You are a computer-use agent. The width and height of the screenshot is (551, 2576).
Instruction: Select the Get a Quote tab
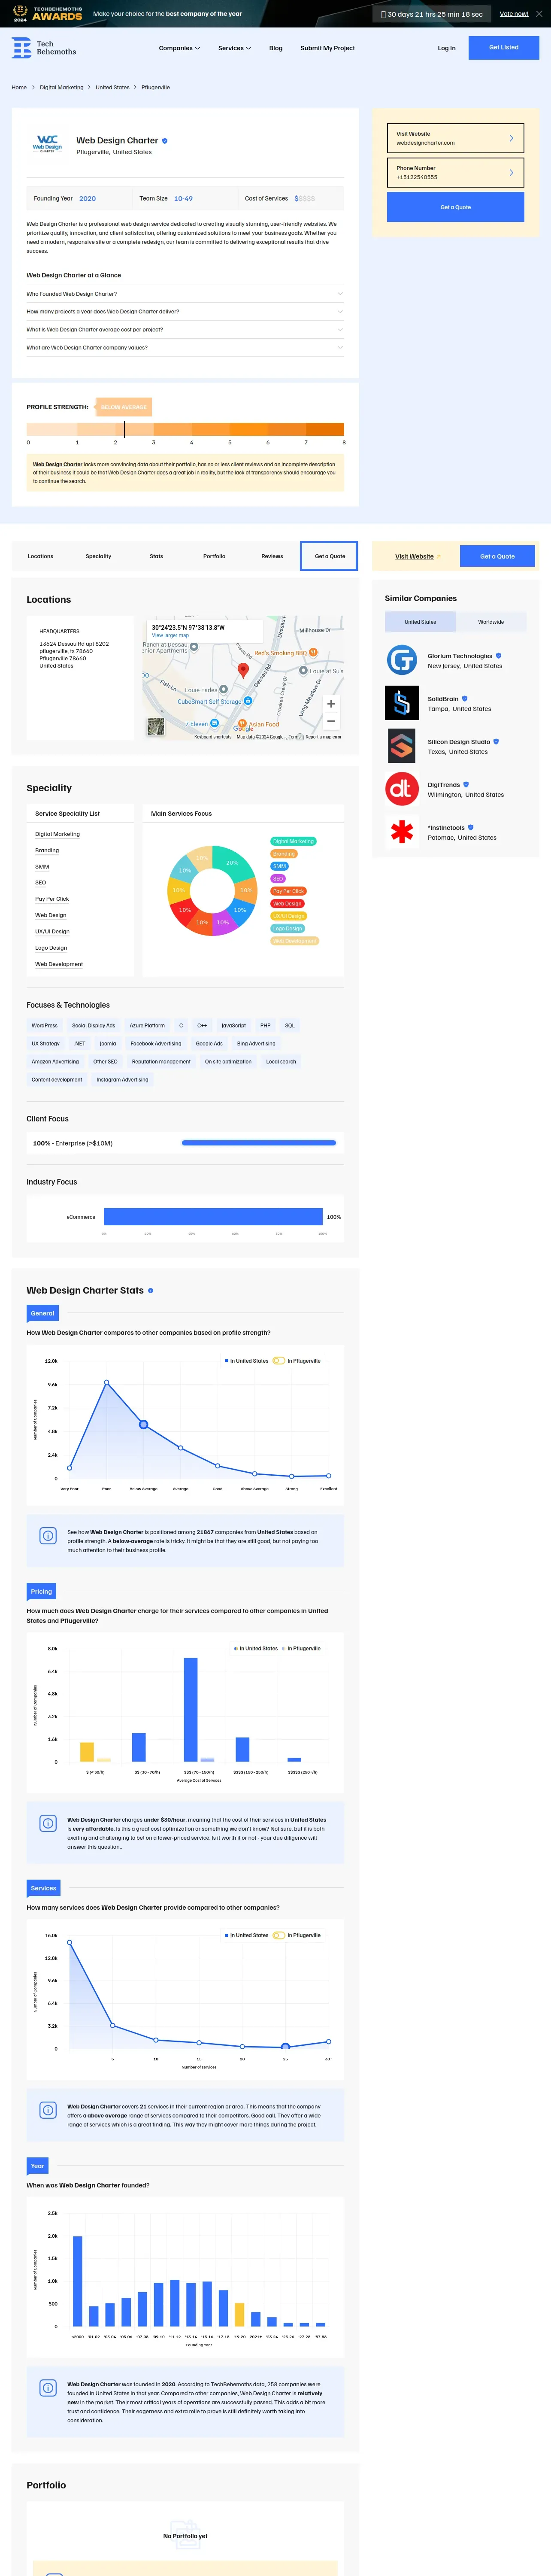click(329, 556)
